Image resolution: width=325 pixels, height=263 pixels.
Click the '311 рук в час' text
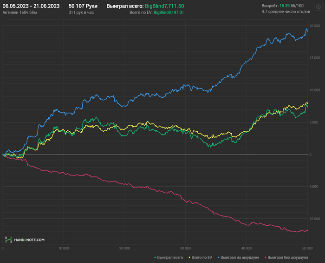pos(81,13)
